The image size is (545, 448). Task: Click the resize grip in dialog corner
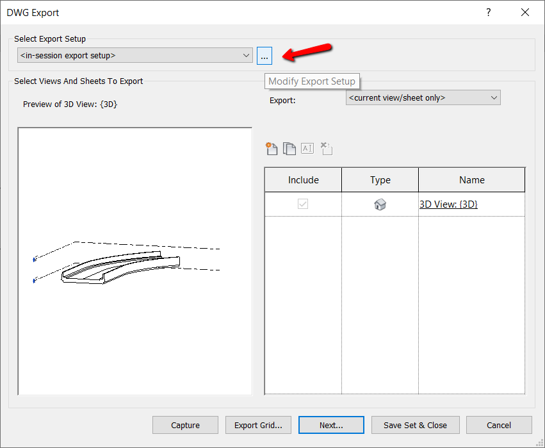[538, 442]
